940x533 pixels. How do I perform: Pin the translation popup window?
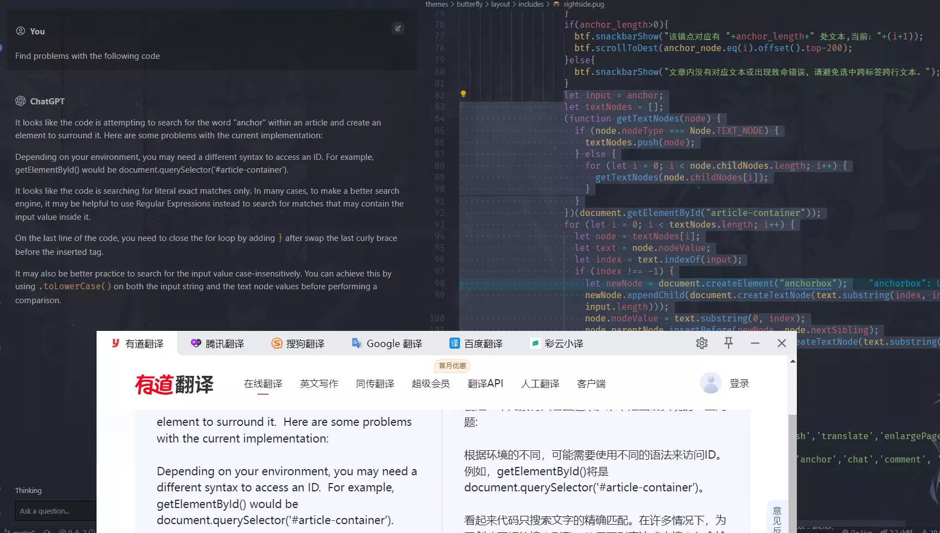pyautogui.click(x=729, y=343)
